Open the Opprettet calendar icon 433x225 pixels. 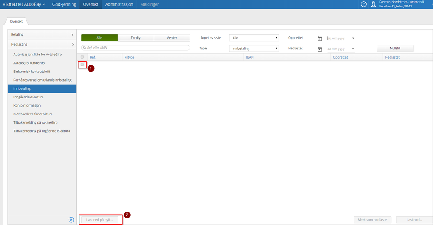320,39
